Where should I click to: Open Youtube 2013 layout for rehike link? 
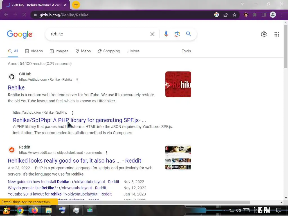tap(60, 194)
